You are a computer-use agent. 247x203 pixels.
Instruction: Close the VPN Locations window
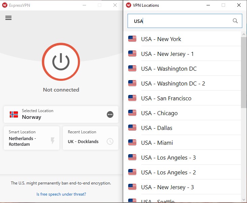point(239,5)
